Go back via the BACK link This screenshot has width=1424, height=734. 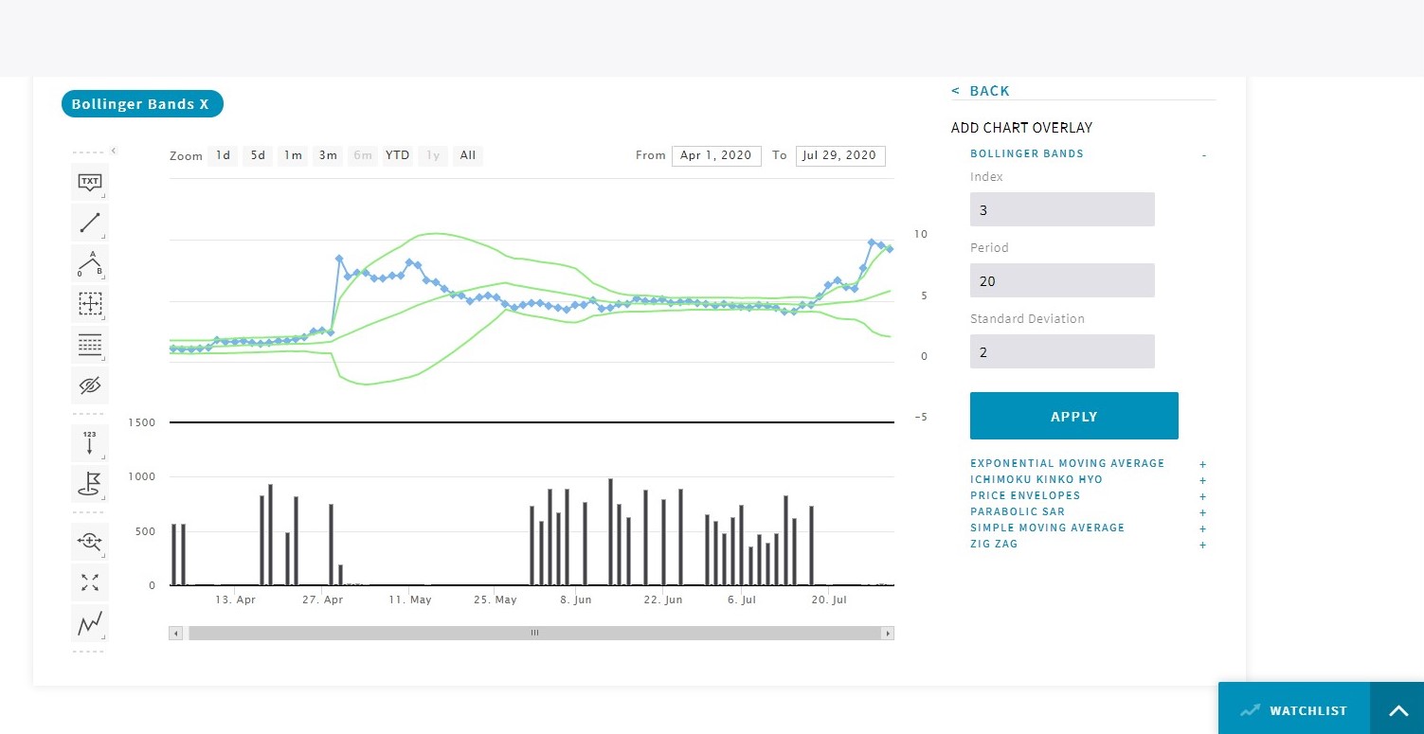click(981, 91)
